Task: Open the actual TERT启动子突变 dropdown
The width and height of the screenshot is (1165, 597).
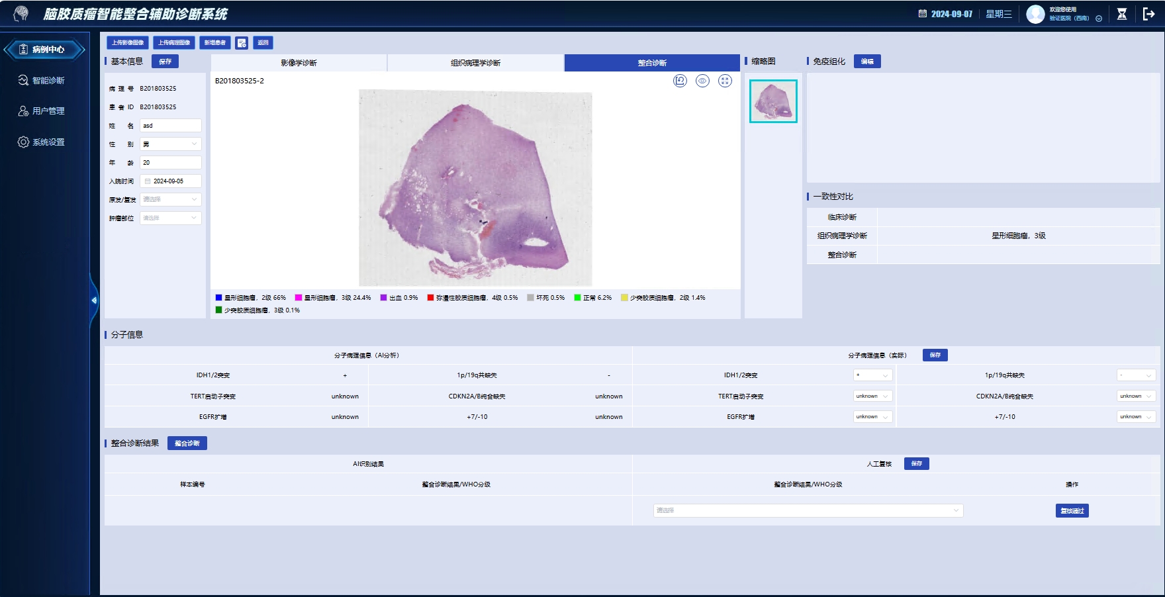Action: [873, 396]
